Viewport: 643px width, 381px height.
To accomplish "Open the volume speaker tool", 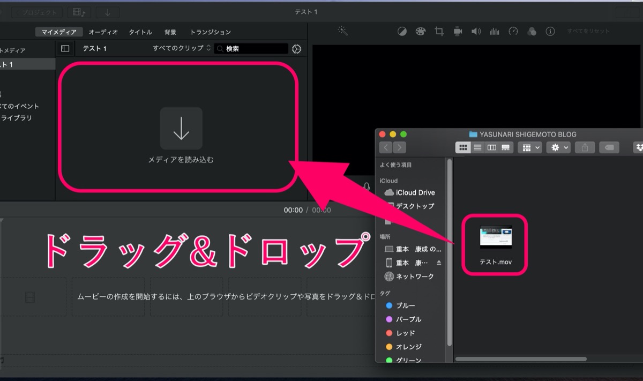I will [x=476, y=32].
